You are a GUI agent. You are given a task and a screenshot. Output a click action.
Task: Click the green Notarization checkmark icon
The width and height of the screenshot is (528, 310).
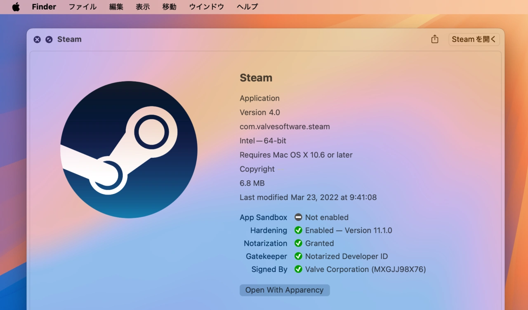point(298,243)
